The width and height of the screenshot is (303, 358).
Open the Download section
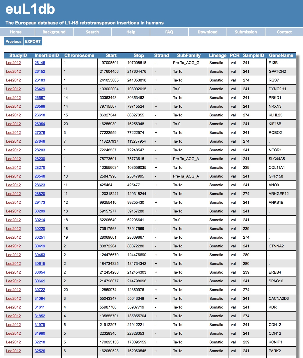207,32
